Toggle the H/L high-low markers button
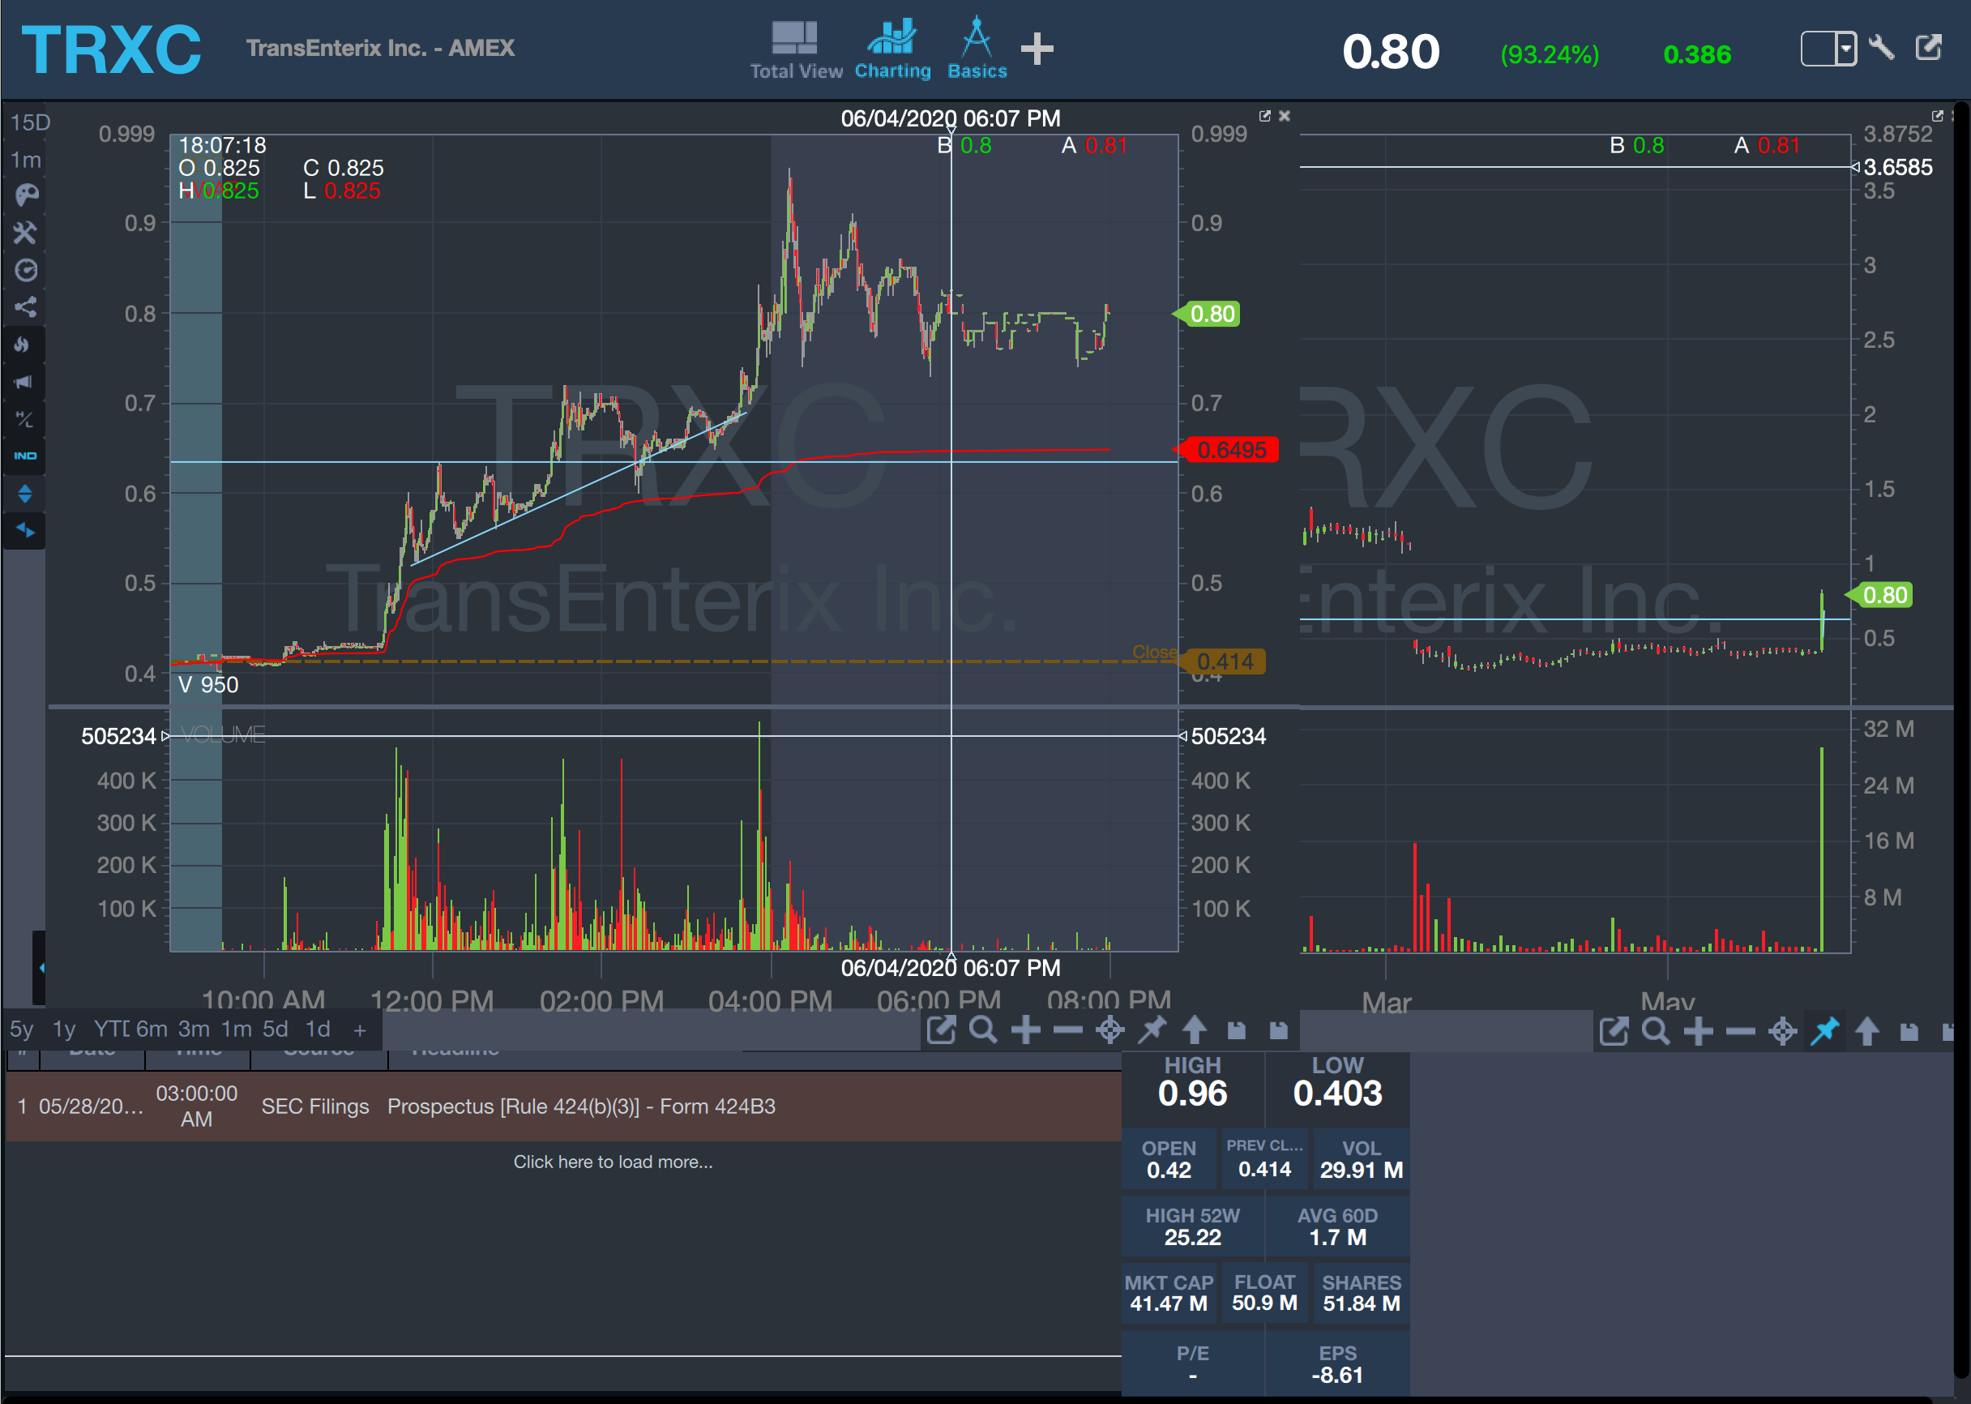 point(24,419)
